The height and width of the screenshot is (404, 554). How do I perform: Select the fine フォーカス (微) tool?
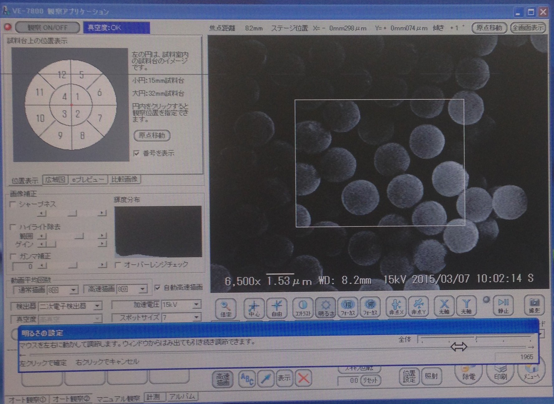[x=370, y=307]
